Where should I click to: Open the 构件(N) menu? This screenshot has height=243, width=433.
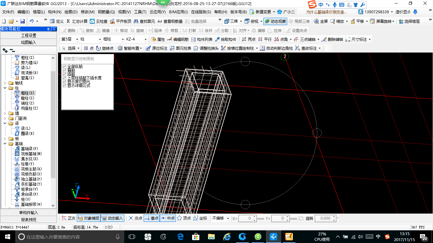[x=55, y=12]
